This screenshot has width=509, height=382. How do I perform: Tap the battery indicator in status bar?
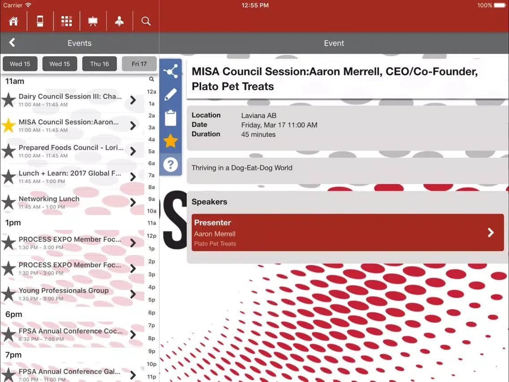click(500, 5)
